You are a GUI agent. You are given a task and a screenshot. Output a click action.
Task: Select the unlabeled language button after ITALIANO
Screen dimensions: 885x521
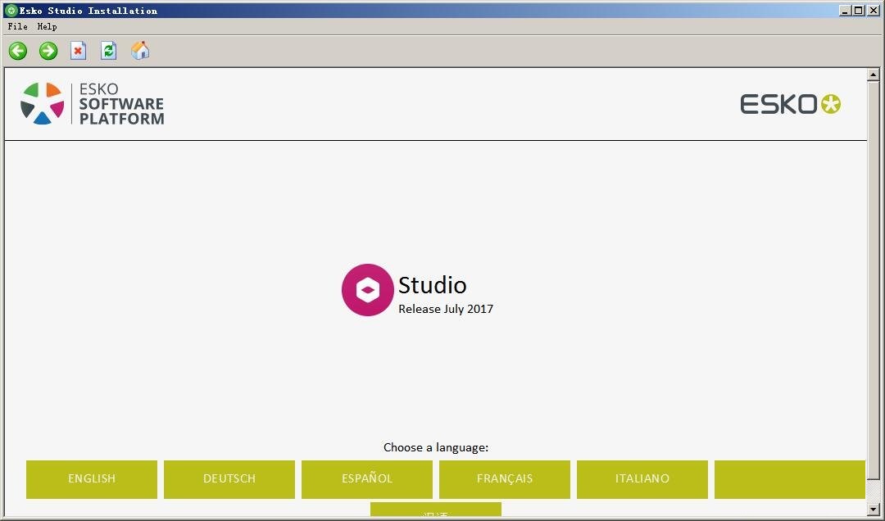tap(790, 479)
